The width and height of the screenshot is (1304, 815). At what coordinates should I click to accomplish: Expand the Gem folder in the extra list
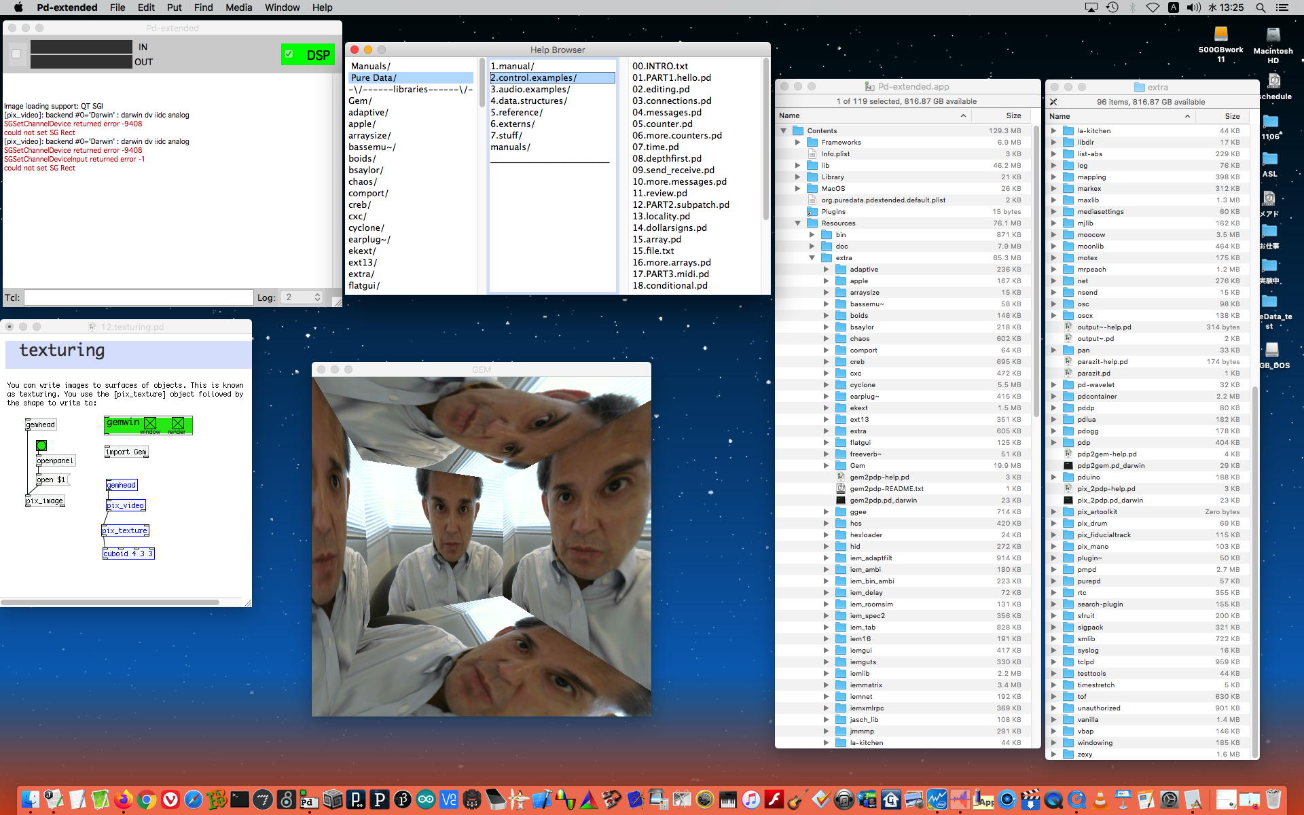(827, 465)
